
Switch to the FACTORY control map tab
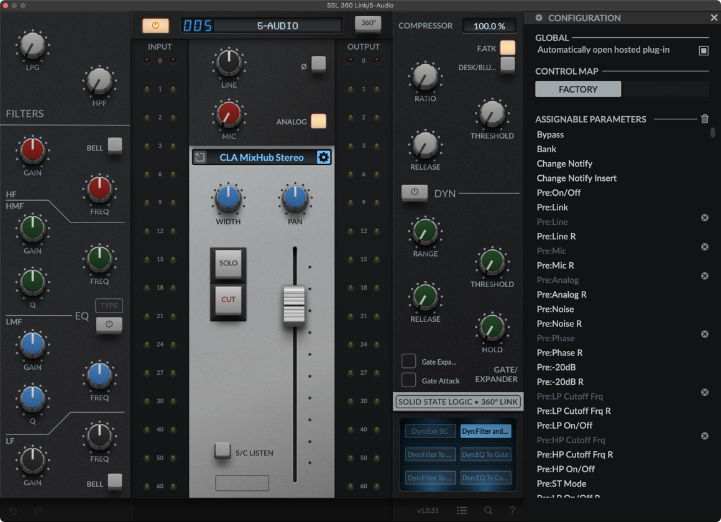click(x=577, y=89)
